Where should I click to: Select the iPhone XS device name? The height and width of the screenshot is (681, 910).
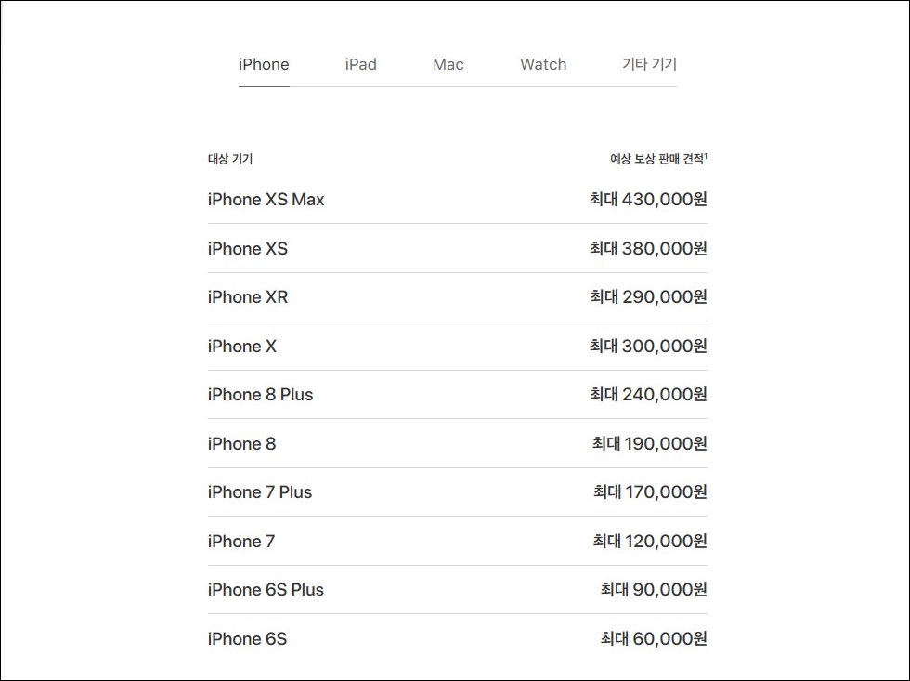[248, 248]
